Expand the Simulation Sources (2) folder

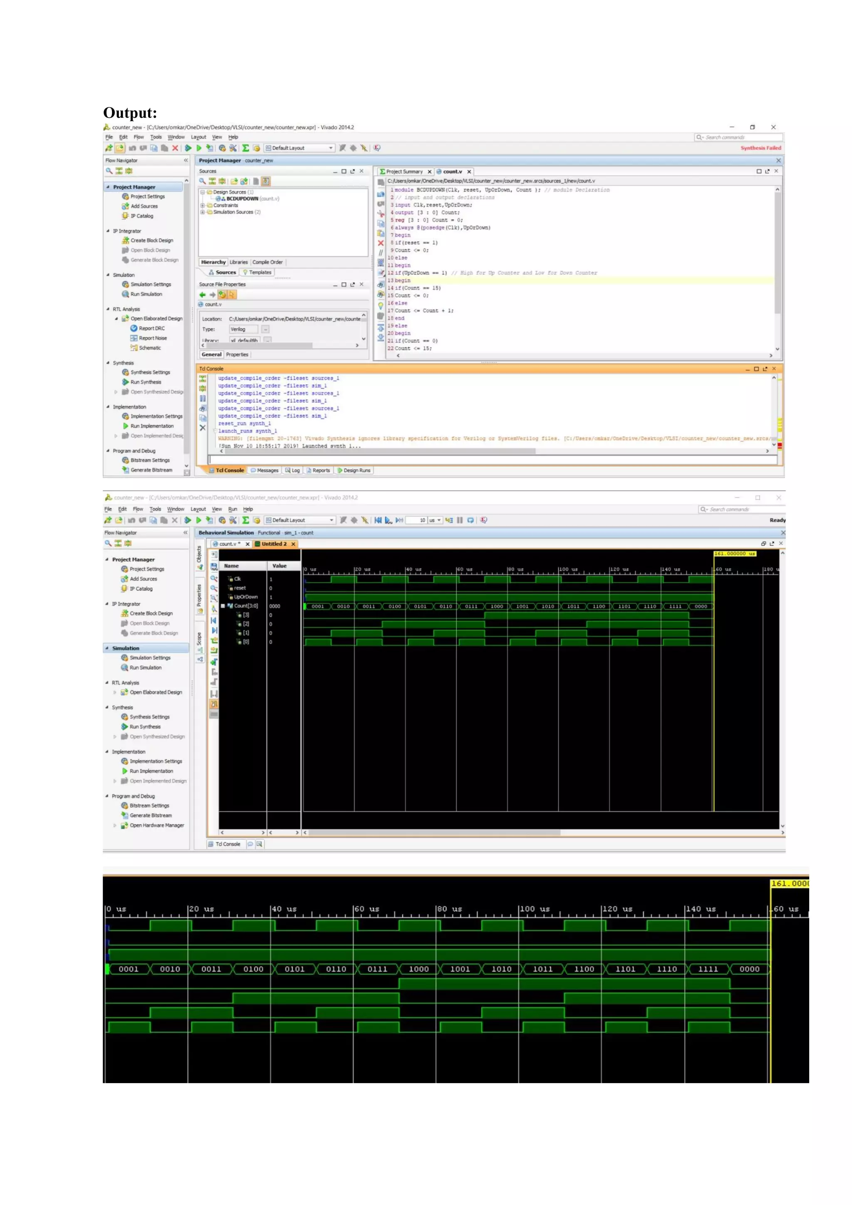202,212
